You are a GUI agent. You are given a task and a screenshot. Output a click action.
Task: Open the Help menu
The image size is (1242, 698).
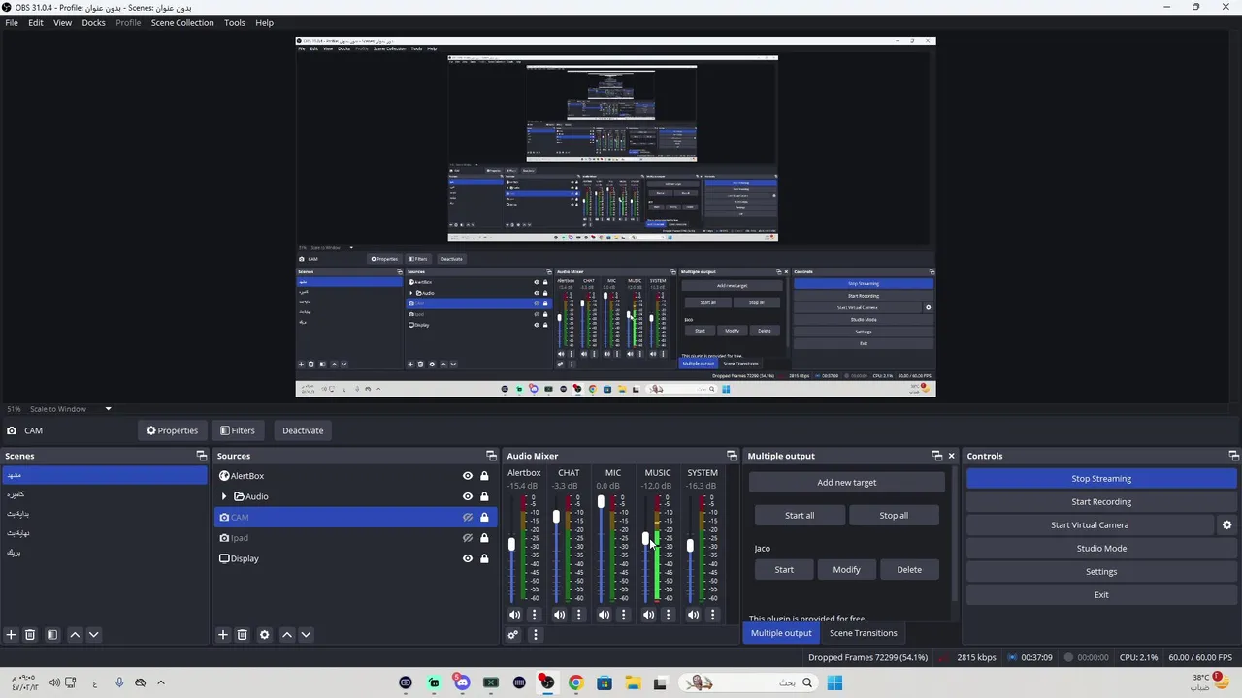point(264,22)
